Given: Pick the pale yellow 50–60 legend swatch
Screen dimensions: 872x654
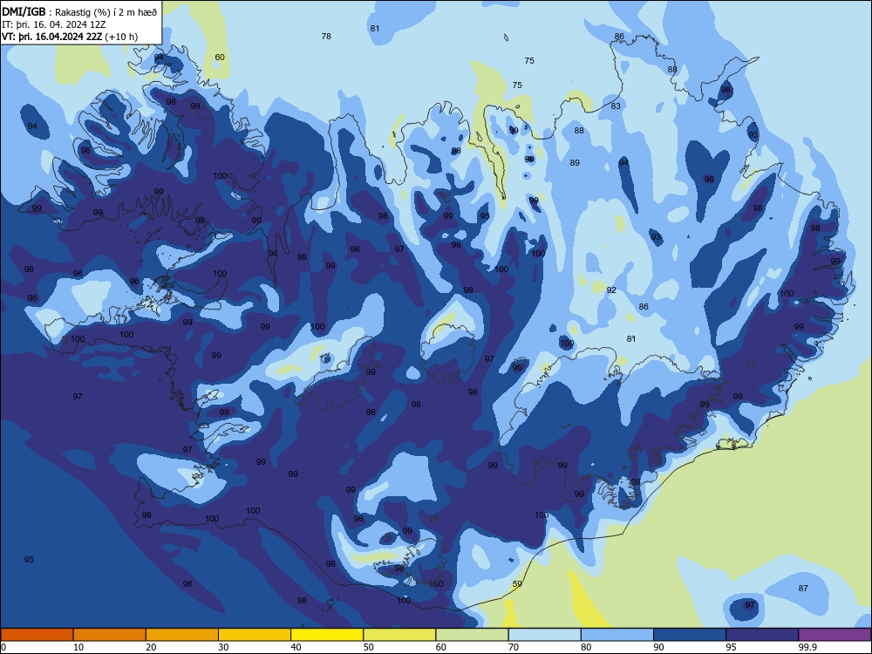Looking at the screenshot, I should tap(400, 635).
